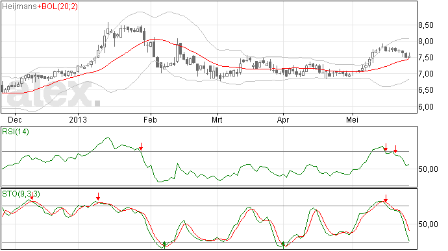Click the 2013 year label on axis
The height and width of the screenshot is (251, 448).
pyautogui.click(x=78, y=119)
